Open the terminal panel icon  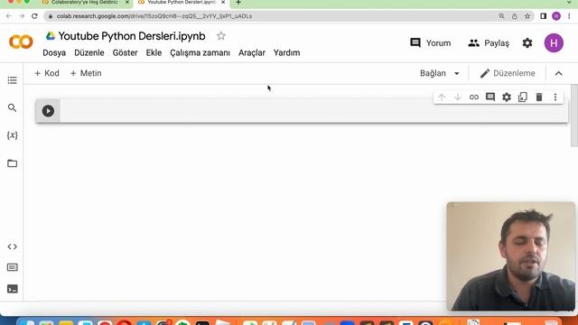pos(12,289)
